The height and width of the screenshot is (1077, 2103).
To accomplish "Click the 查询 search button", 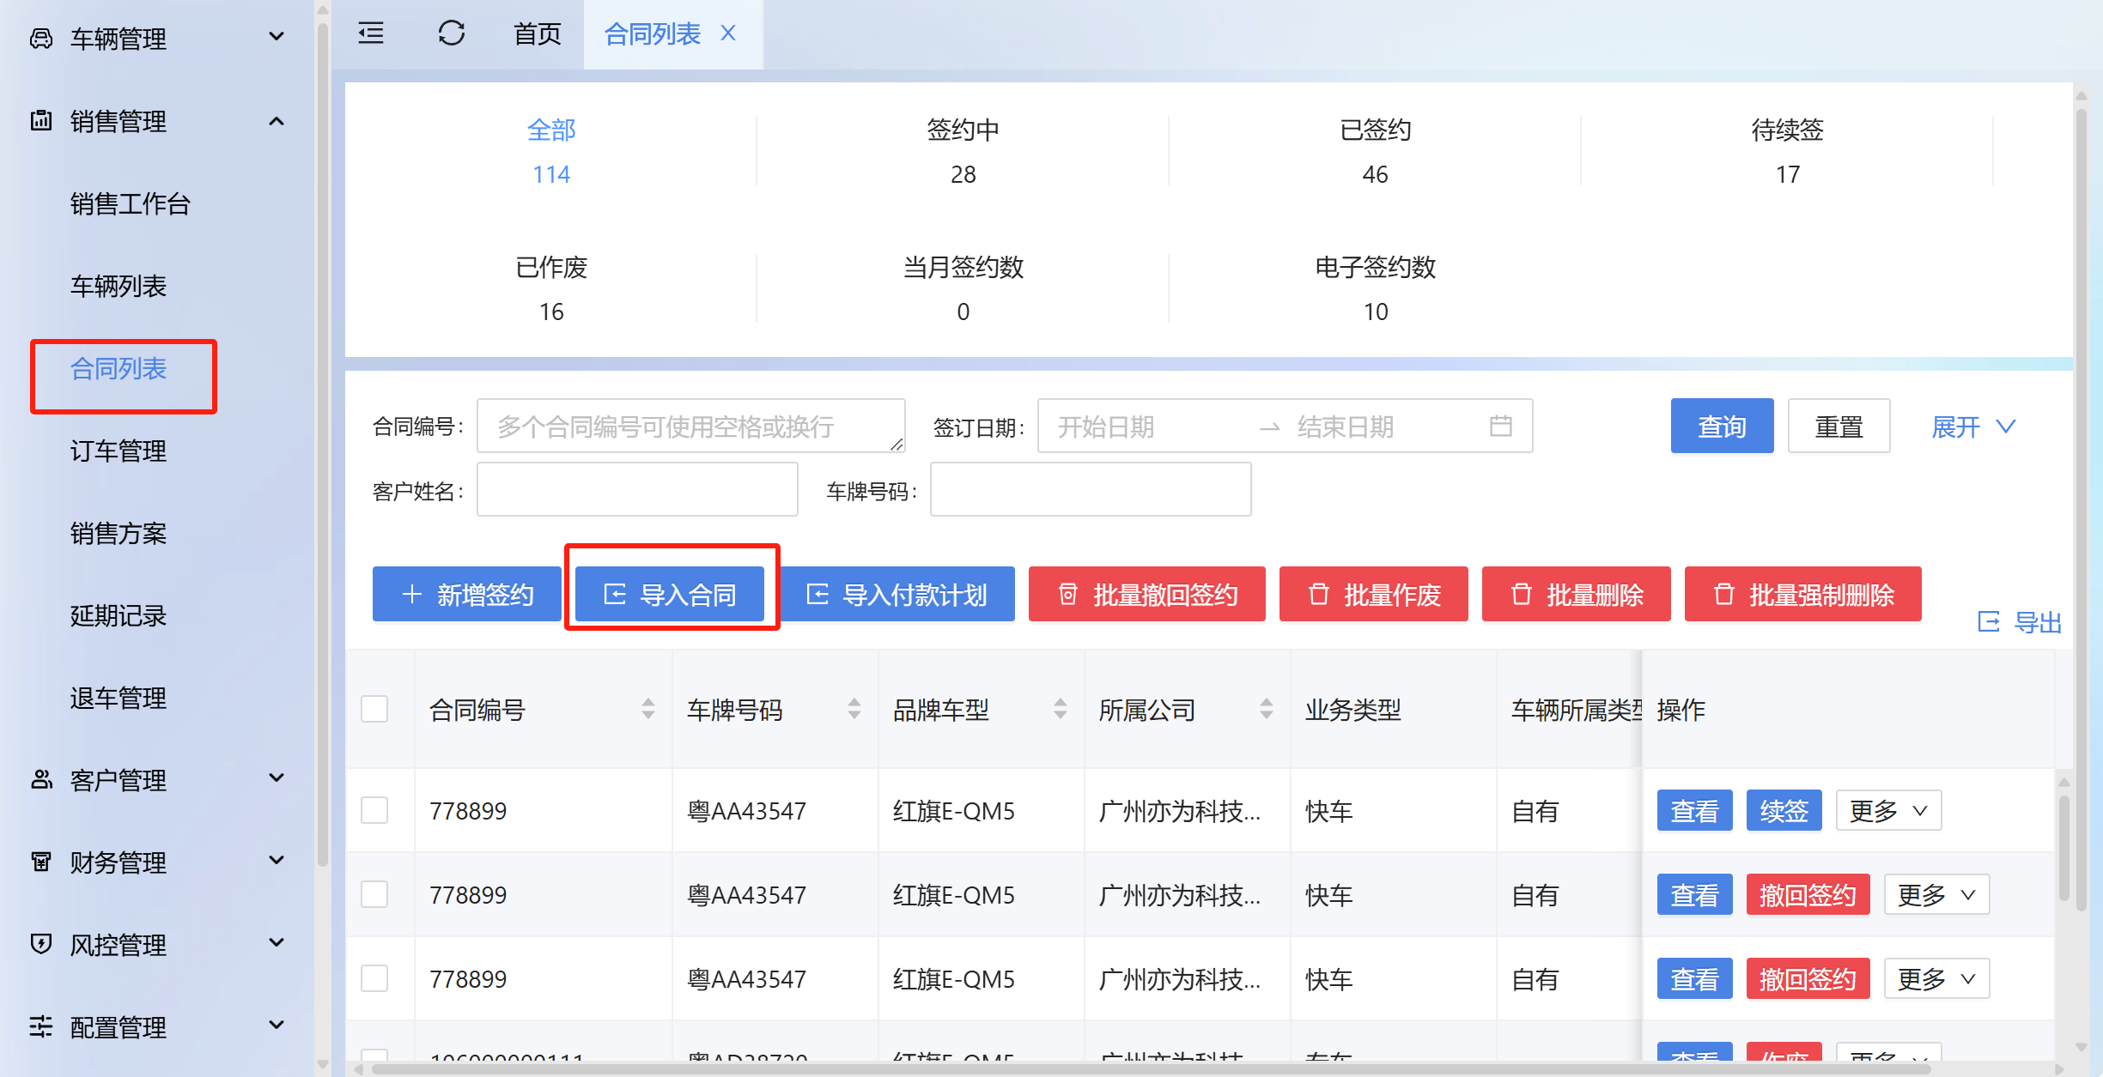I will 1721,426.
